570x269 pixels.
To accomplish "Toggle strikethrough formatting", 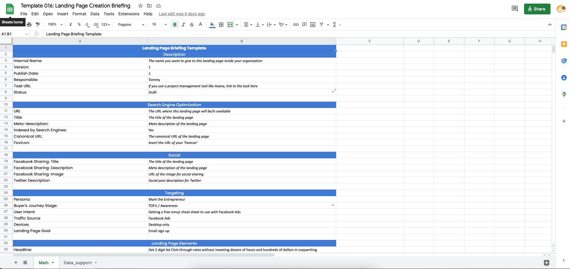I will tap(192, 25).
